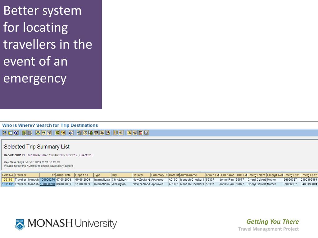This screenshot has width=318, height=238.
Task: Click the yellow arrows icon after the layout icons
Action: point(129,133)
